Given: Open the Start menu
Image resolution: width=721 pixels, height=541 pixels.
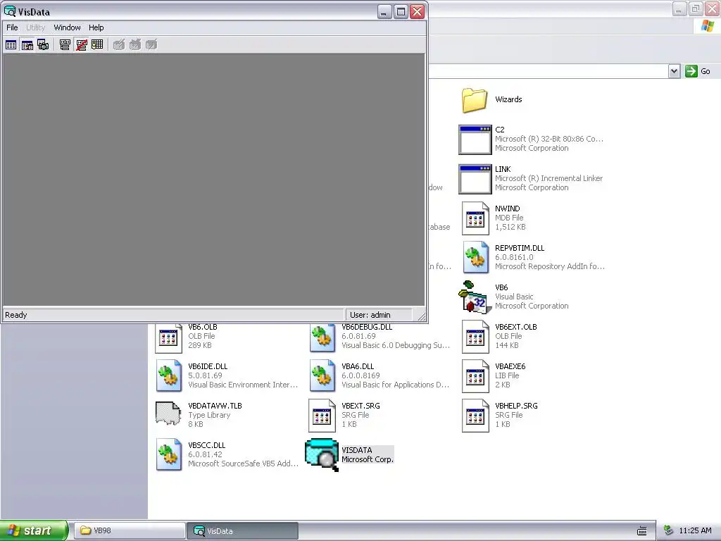Looking at the screenshot, I should (x=34, y=530).
